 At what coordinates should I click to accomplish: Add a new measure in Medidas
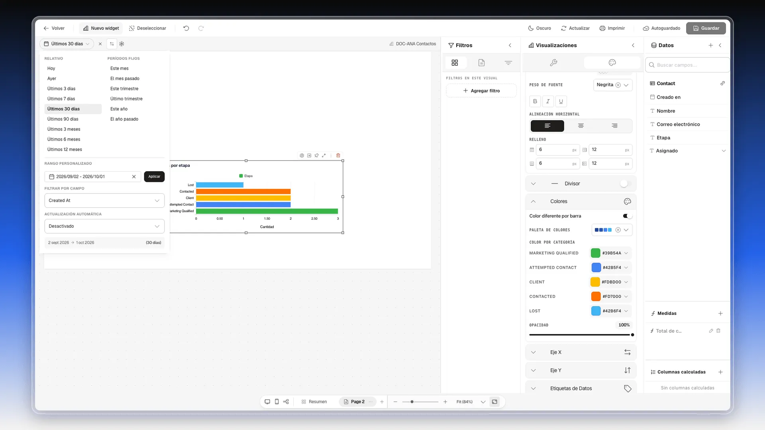720,313
